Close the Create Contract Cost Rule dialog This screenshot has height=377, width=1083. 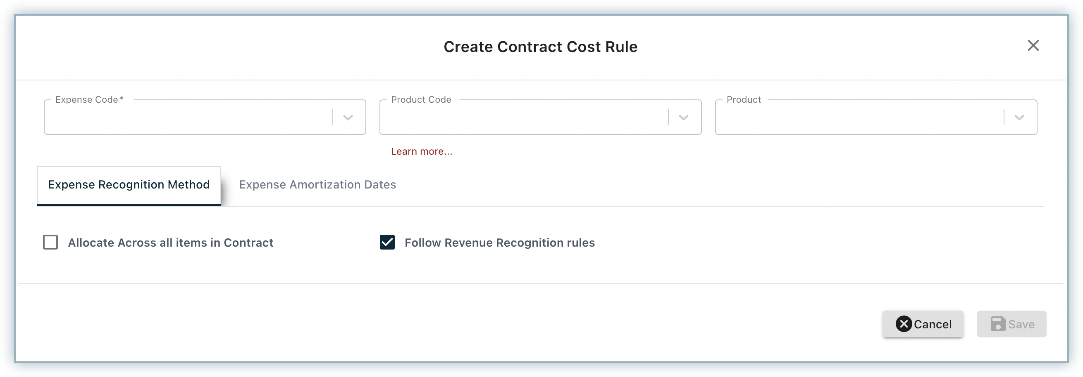point(1033,45)
